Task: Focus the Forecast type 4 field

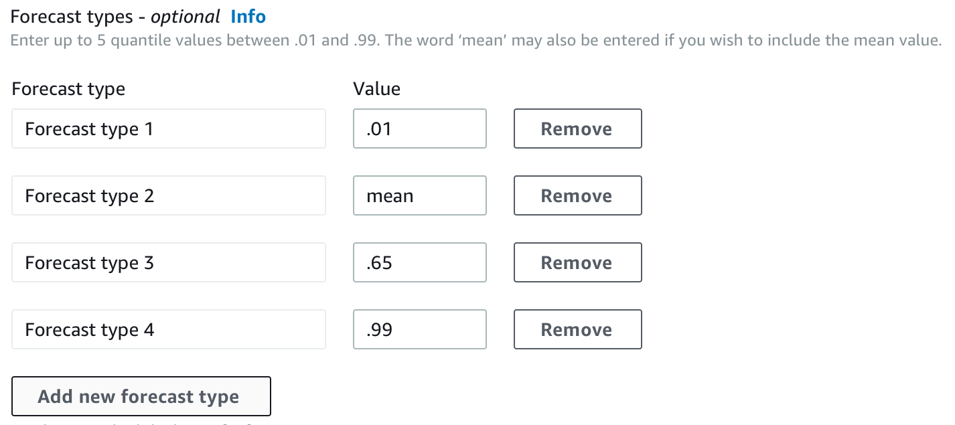Action: (x=168, y=329)
